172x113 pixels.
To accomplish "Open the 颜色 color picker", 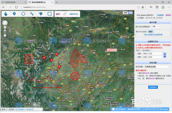I will 58,14.
